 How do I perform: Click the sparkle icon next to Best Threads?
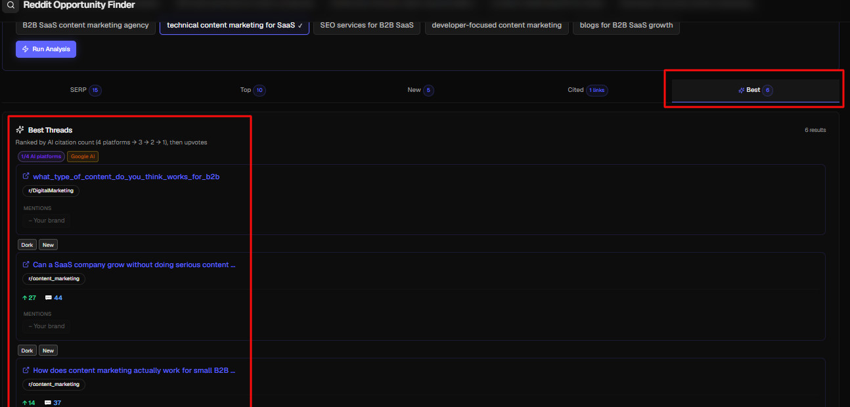pyautogui.click(x=20, y=130)
